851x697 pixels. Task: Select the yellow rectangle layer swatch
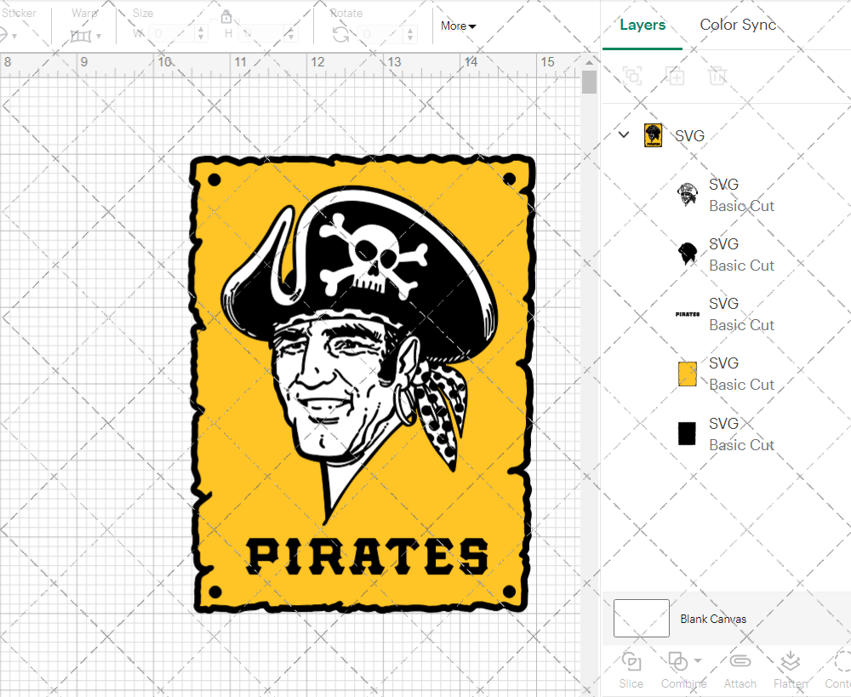point(687,374)
